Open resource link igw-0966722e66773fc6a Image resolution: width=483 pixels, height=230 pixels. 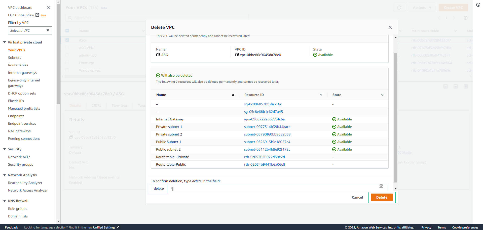pos(264,119)
